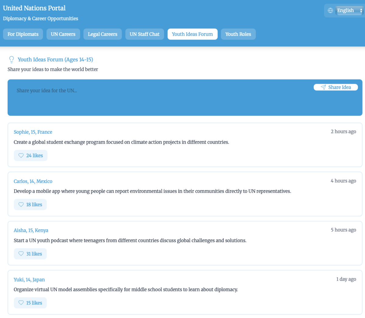
Task: Click the heart icon on Yuki's idea
Action: [x=21, y=303]
